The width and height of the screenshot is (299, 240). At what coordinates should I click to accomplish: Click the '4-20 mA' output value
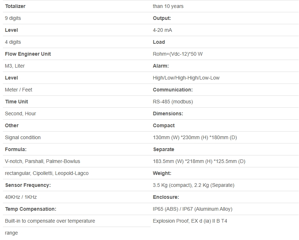click(x=163, y=30)
